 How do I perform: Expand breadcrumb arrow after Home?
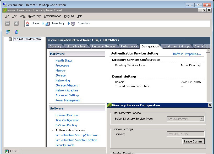pyautogui.click(x=43, y=24)
